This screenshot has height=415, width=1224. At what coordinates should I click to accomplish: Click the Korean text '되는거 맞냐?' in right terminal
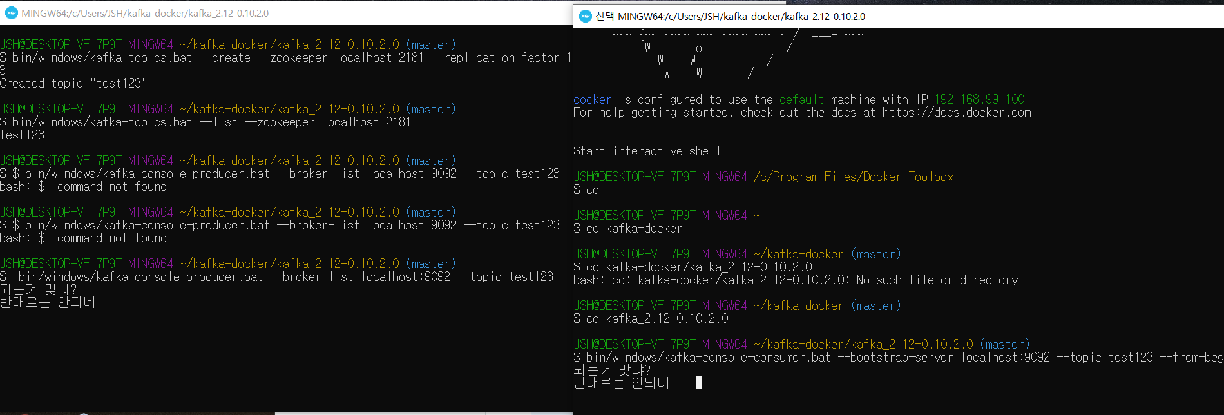point(612,370)
